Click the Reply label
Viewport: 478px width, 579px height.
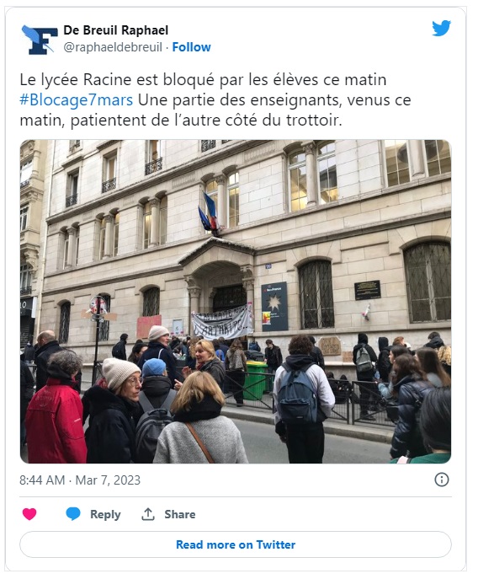(105, 514)
